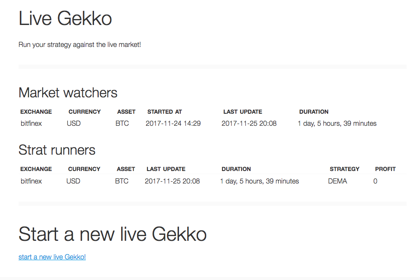Select the USD currency in Market watchers row
Viewport: 420px width, 280px height.
click(73, 123)
